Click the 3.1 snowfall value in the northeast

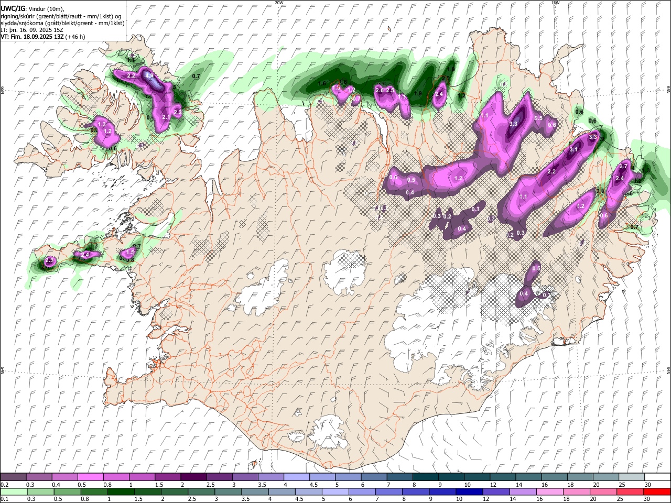pos(573,149)
